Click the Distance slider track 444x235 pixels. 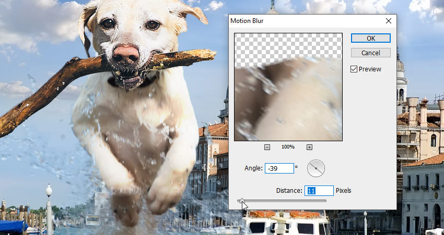282,201
